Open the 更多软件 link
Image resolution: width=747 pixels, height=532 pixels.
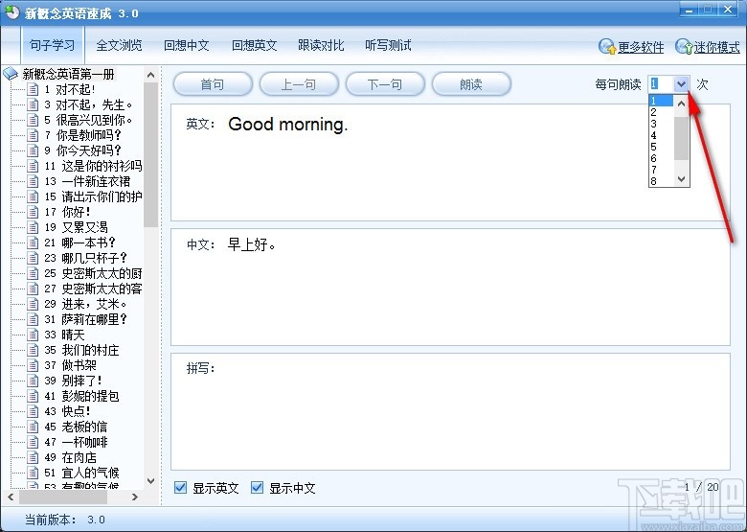pyautogui.click(x=641, y=47)
